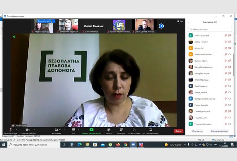Click the Пригласить invite button
237x161 pixels.
tap(197, 131)
